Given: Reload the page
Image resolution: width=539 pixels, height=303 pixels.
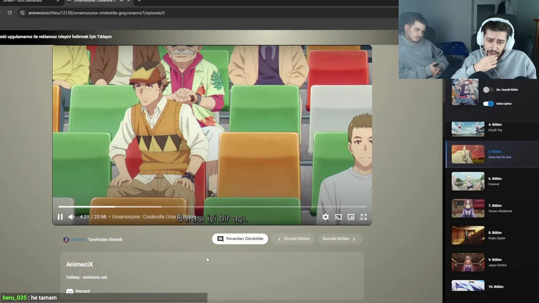Looking at the screenshot, I should point(10,13).
